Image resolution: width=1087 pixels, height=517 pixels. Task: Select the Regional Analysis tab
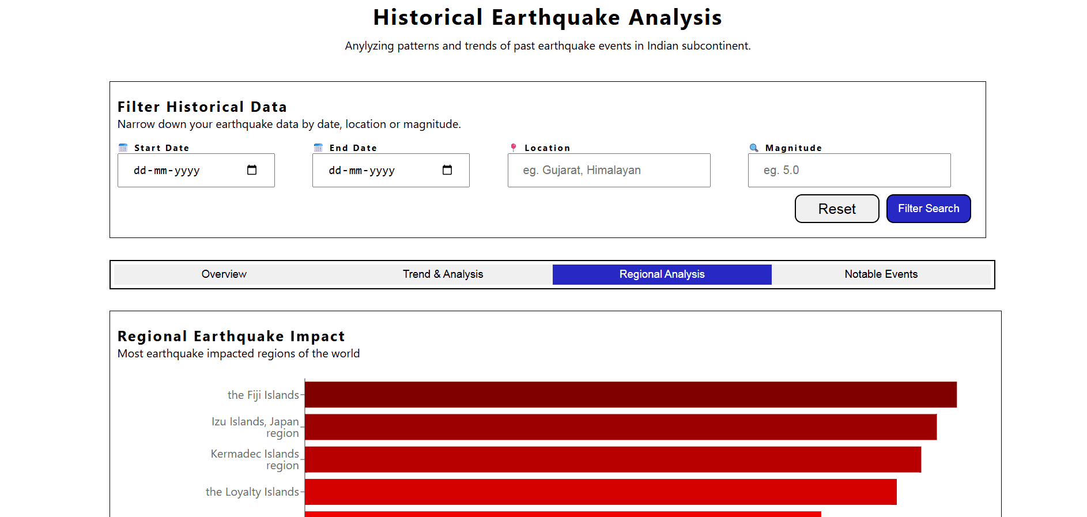[x=662, y=274]
